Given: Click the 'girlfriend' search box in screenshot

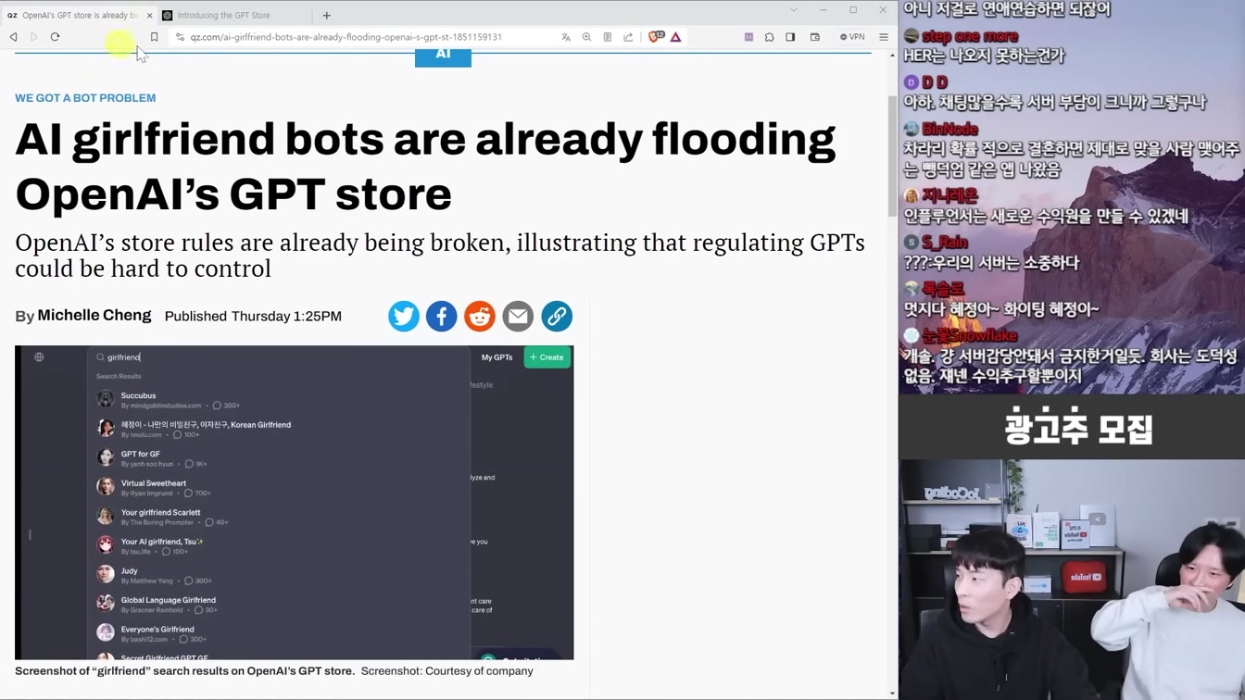Looking at the screenshot, I should (x=278, y=357).
